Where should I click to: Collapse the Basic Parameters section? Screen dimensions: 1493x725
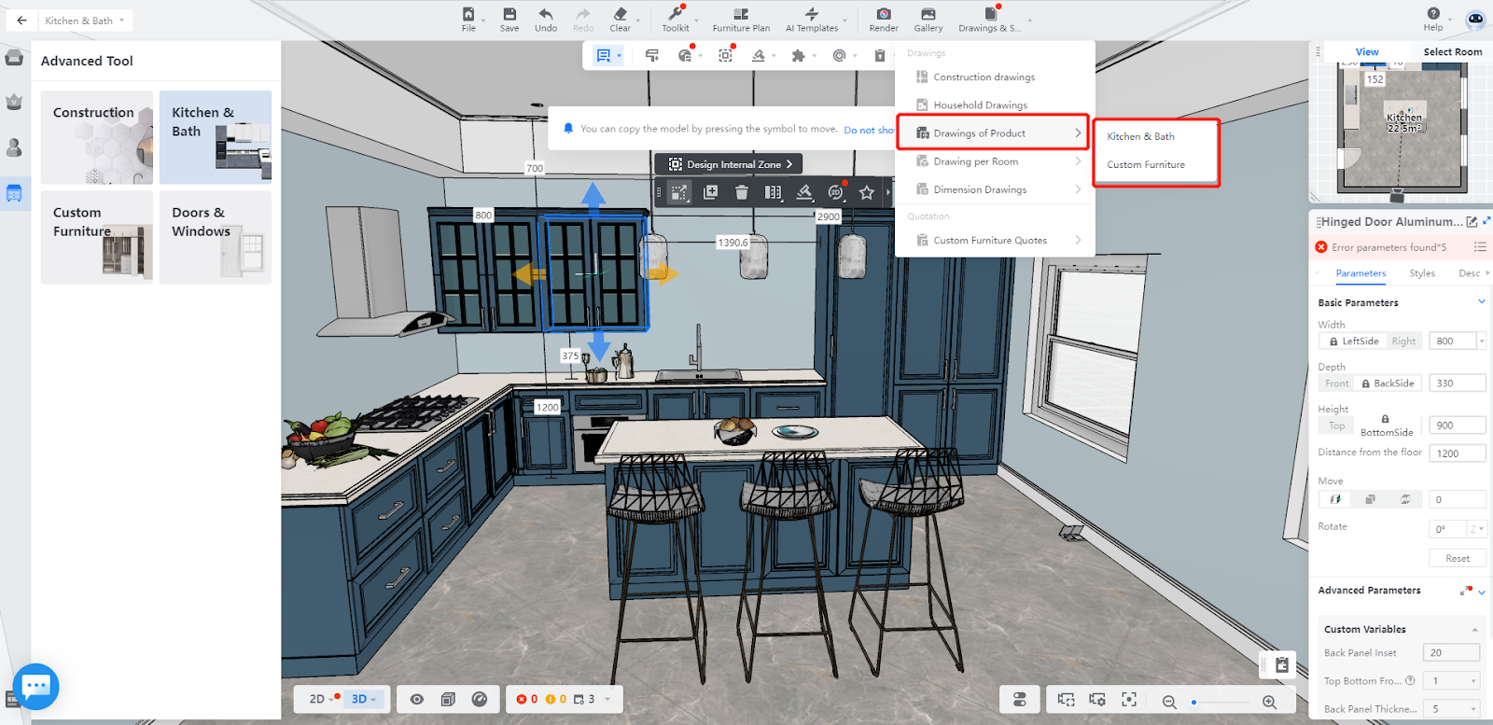pos(1481,301)
